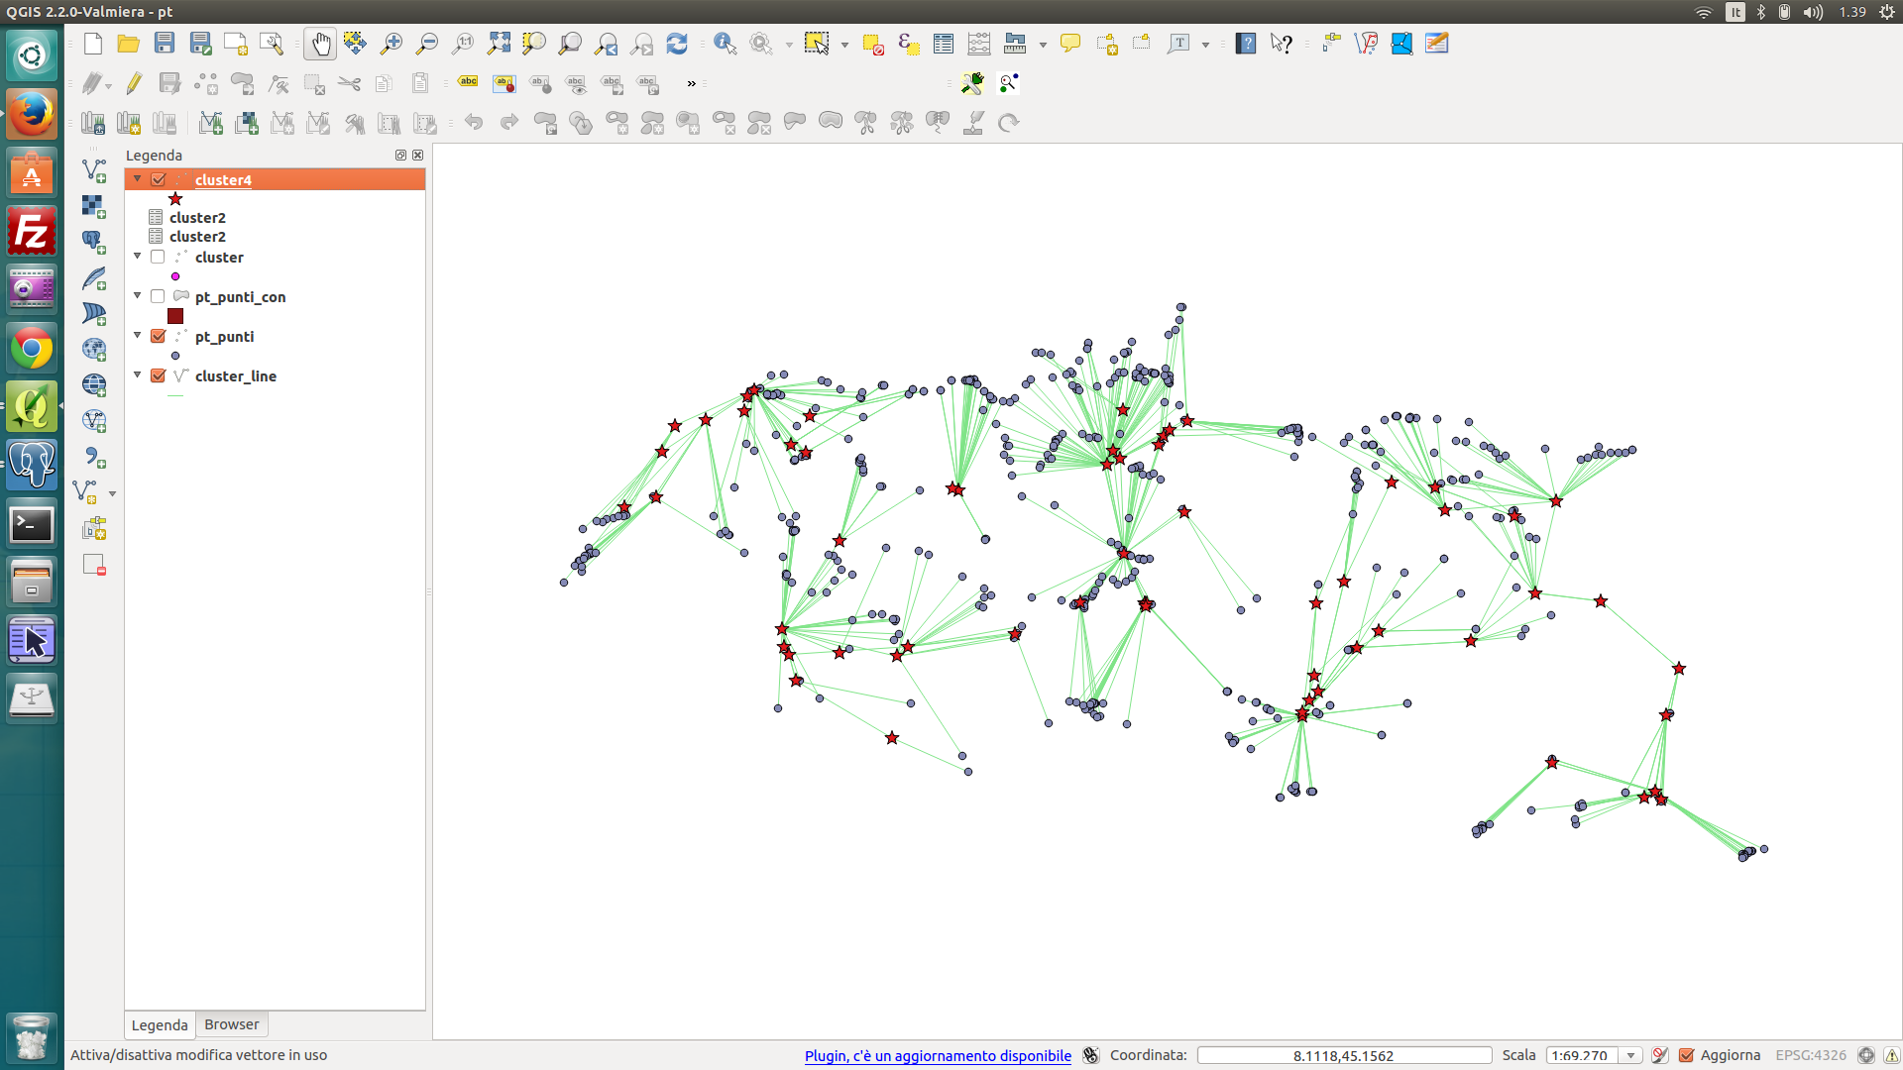Click the Undo arrow in toolbar
The image size is (1903, 1070).
click(x=474, y=122)
